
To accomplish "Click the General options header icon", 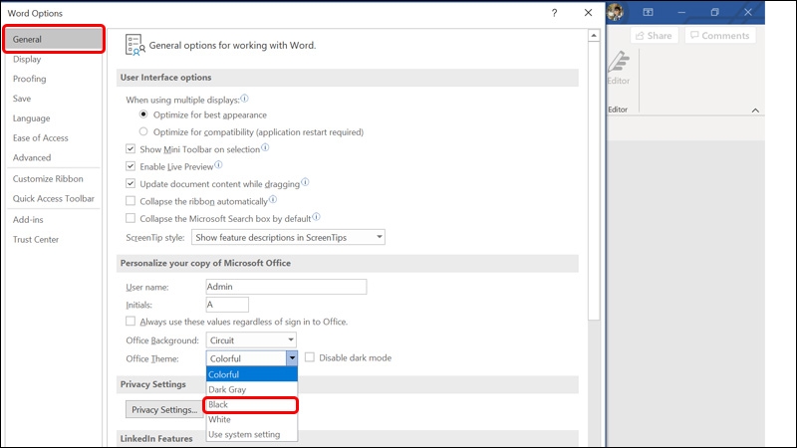I will click(x=134, y=45).
